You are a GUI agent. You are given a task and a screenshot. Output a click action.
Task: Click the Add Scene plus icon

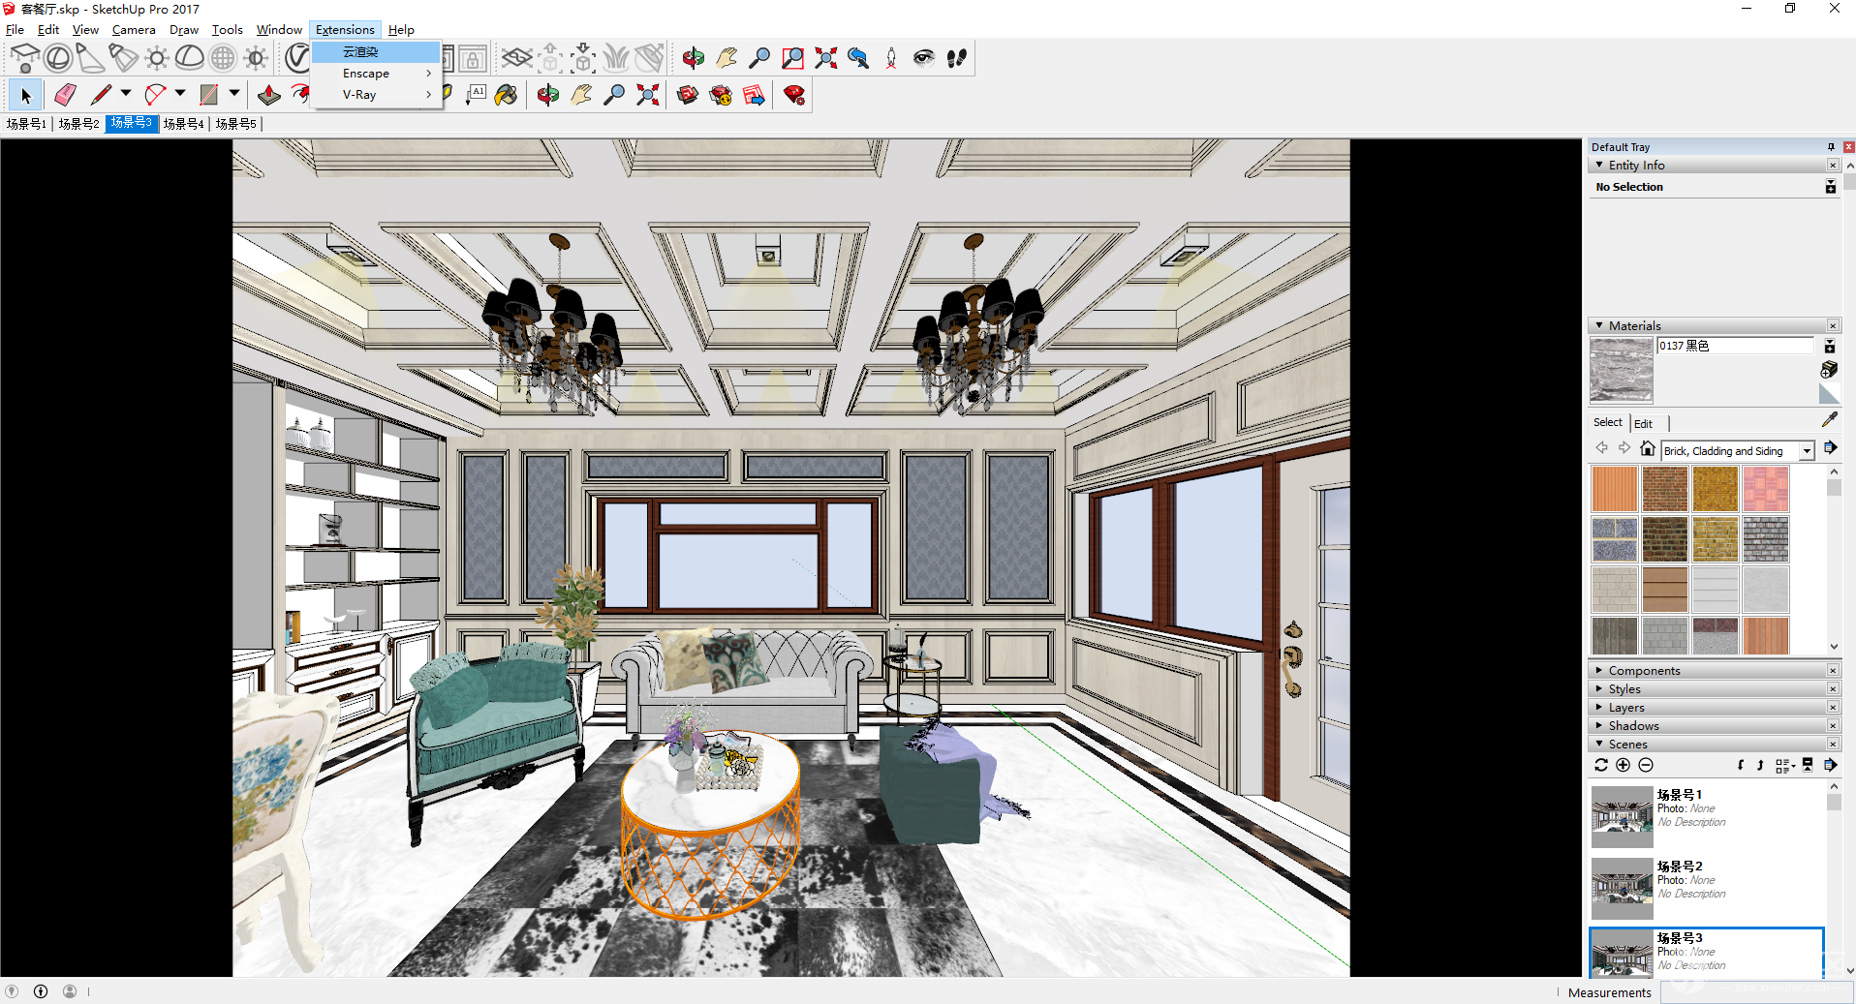[x=1624, y=765]
